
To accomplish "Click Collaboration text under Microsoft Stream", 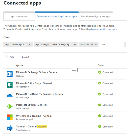I will pos(22,108).
